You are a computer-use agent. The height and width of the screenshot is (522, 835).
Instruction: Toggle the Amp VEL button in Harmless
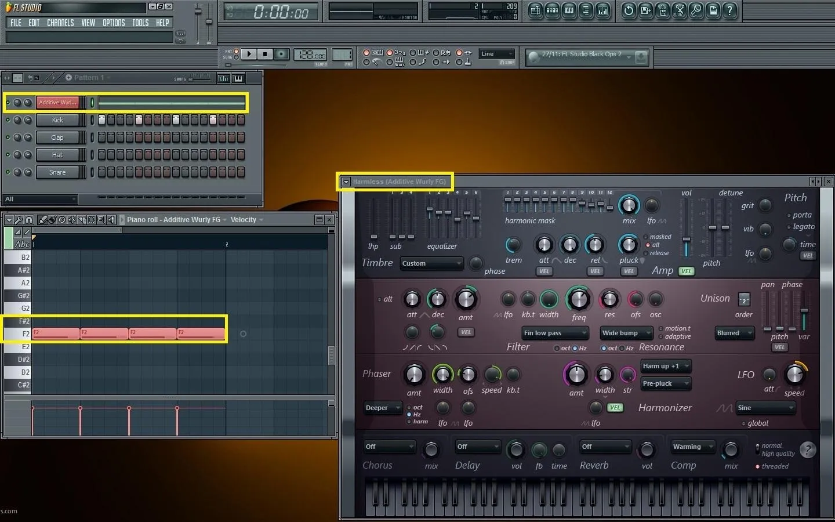(x=687, y=271)
